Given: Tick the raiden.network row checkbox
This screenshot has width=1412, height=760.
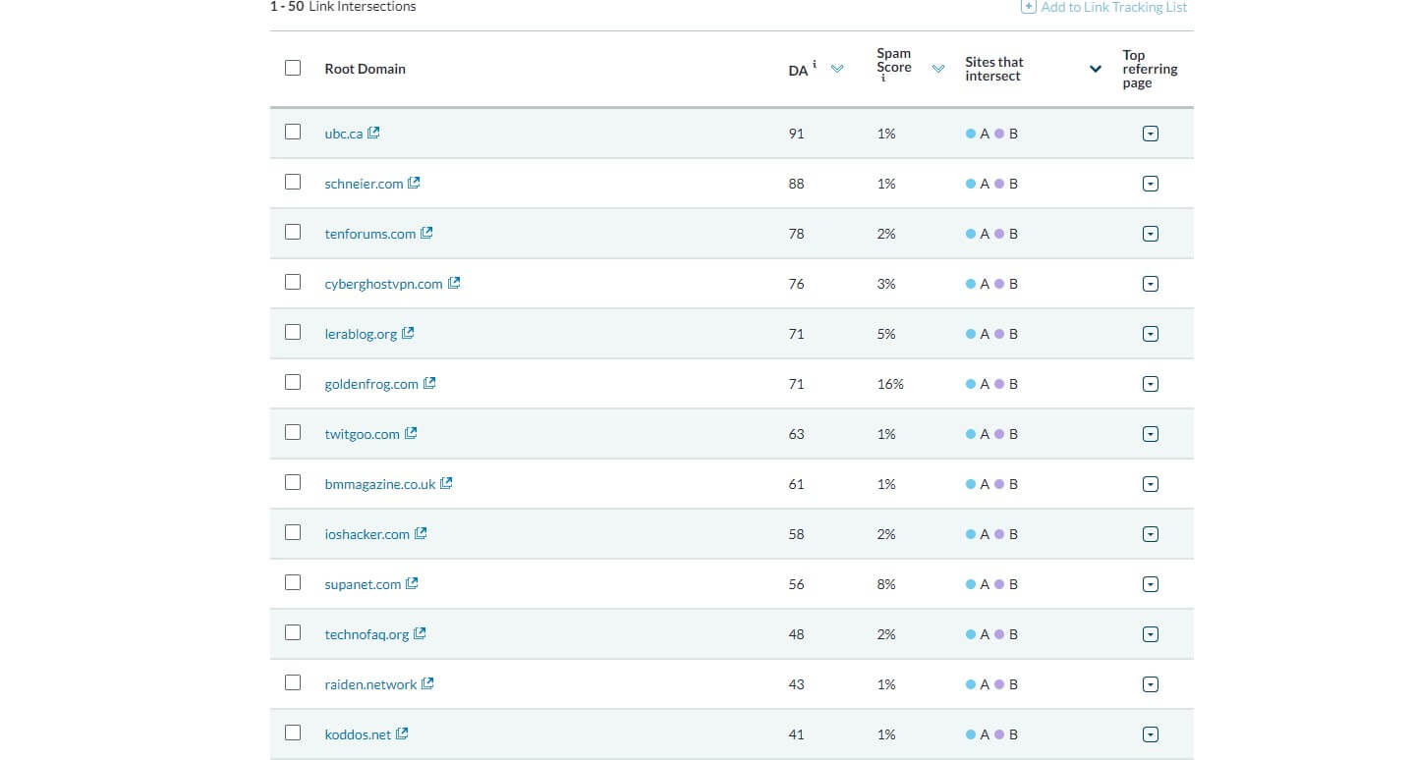Looking at the screenshot, I should tap(293, 682).
